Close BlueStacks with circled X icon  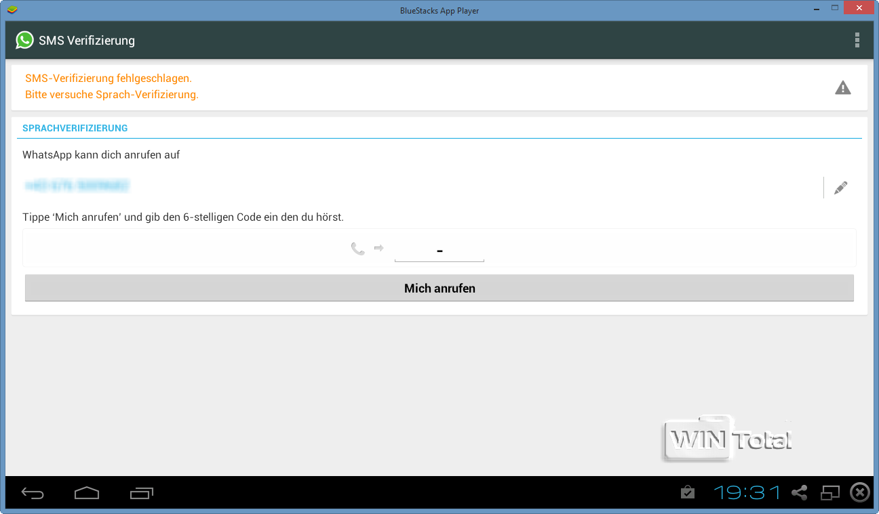[x=860, y=492]
